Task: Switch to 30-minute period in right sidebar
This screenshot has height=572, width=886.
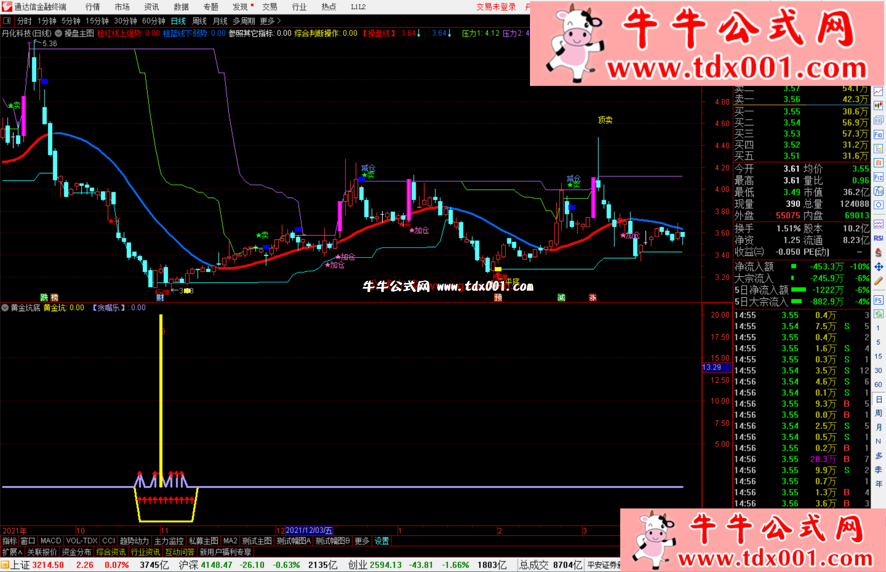Action: (x=878, y=370)
